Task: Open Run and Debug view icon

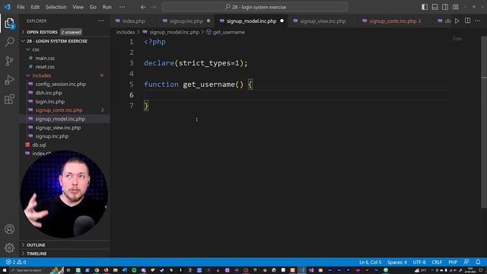Action: 9,80
